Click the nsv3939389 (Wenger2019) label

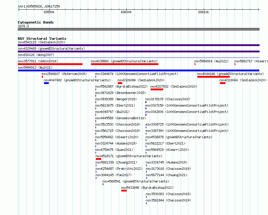pos(116,99)
